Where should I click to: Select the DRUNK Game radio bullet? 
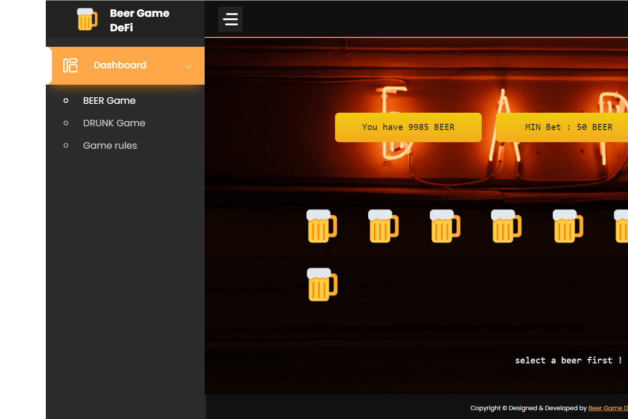pos(66,123)
